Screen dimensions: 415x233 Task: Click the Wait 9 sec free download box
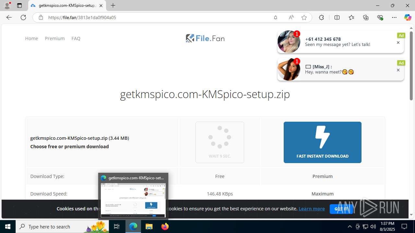pyautogui.click(x=220, y=142)
